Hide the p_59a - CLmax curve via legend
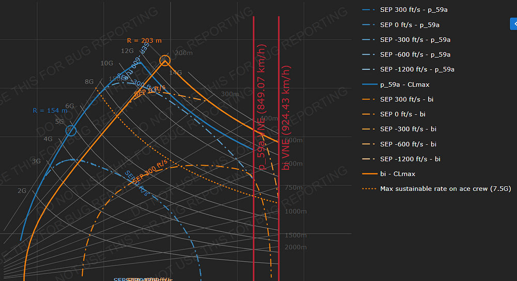The image size is (517, 281). pos(396,84)
